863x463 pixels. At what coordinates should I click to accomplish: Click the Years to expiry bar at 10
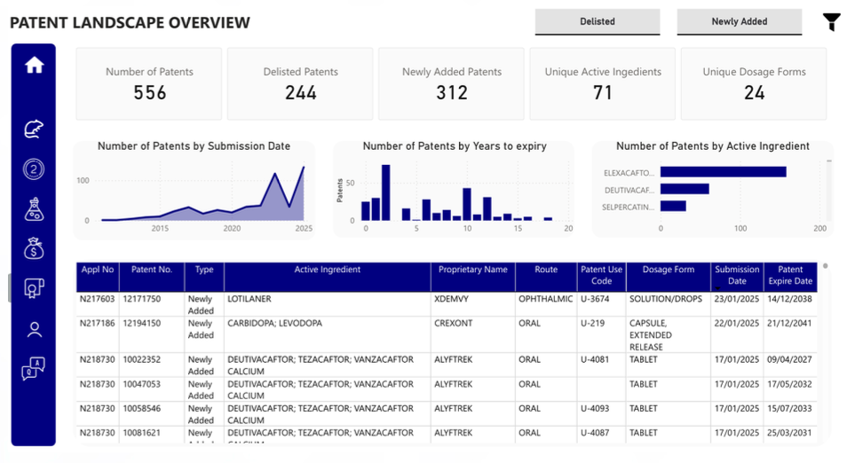pyautogui.click(x=467, y=204)
